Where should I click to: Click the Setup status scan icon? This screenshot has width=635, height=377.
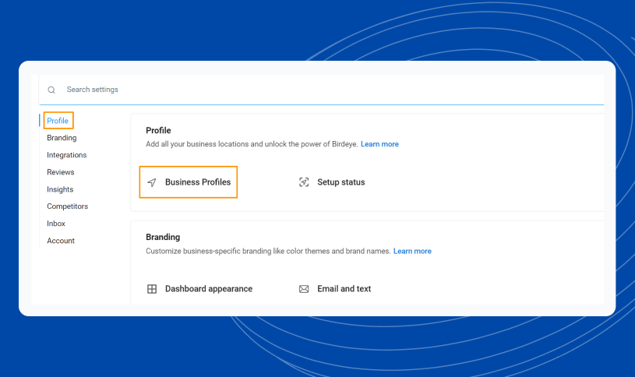pos(304,182)
